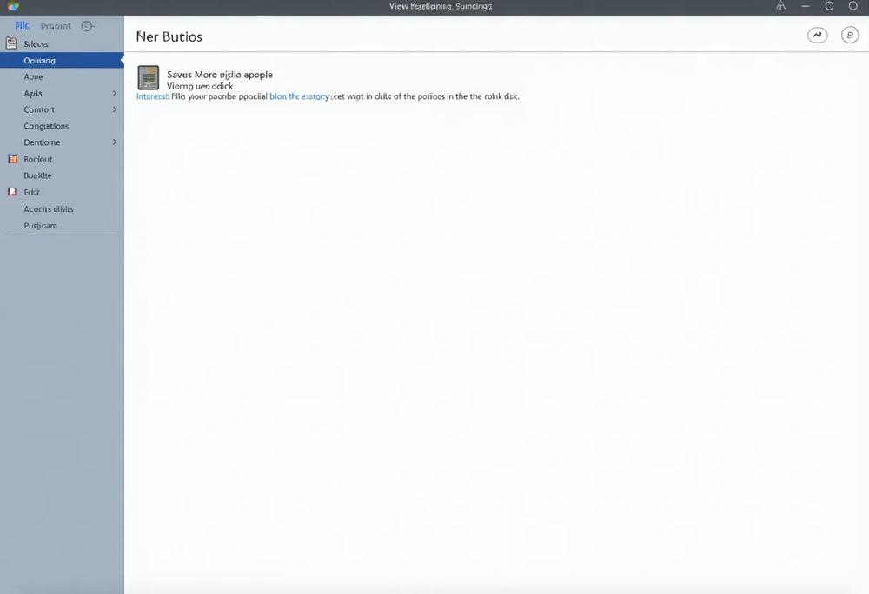Select Onliiang in the sidebar
This screenshot has height=594, width=869.
tap(62, 60)
